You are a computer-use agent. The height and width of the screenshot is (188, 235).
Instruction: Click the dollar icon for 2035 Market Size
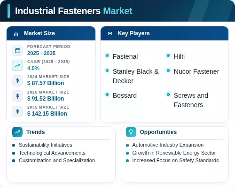[x=17, y=111]
